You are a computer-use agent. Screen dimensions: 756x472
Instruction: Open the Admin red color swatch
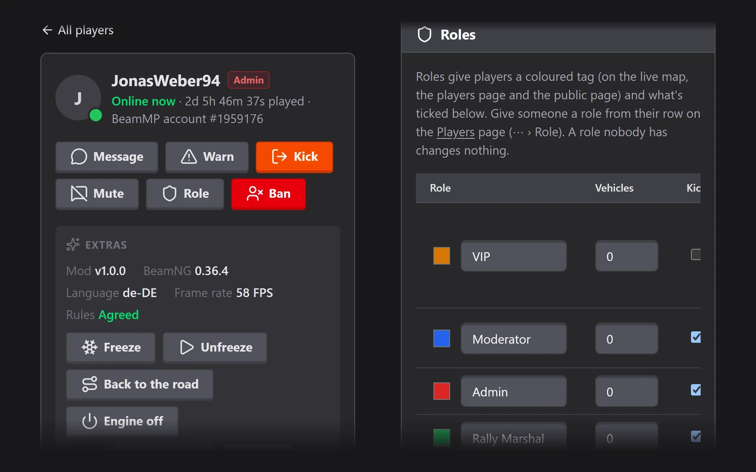tap(442, 391)
